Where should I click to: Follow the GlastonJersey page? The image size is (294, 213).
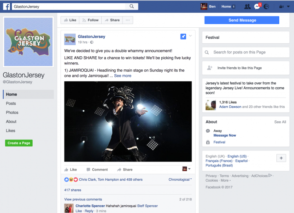point(90,20)
